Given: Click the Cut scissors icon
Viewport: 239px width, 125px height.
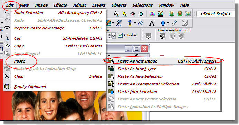Looking at the screenshot, I should pyautogui.click(x=7, y=38).
